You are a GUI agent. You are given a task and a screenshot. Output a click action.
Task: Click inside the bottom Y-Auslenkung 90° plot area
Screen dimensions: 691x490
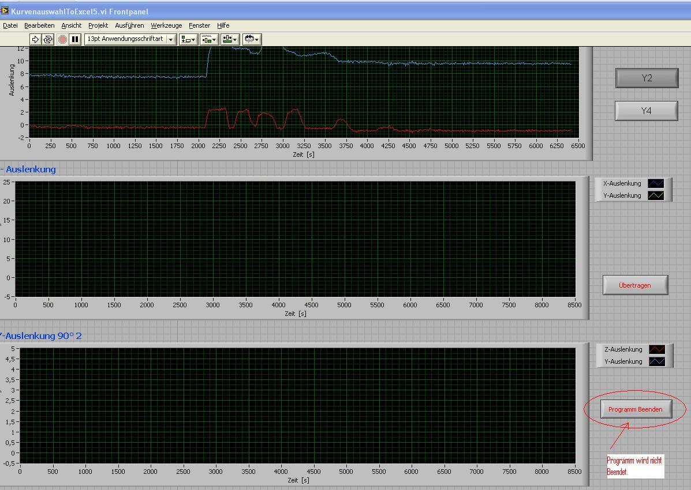[297, 405]
